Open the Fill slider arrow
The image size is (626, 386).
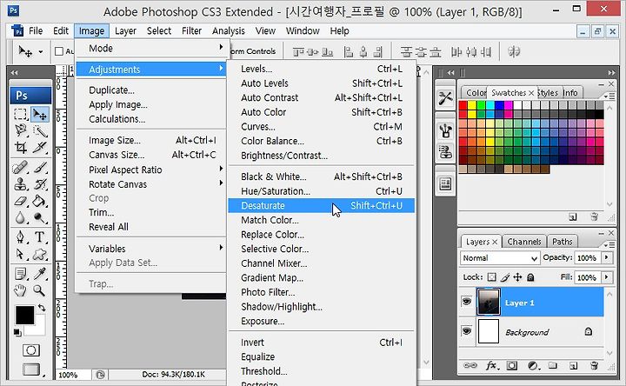tap(607, 276)
